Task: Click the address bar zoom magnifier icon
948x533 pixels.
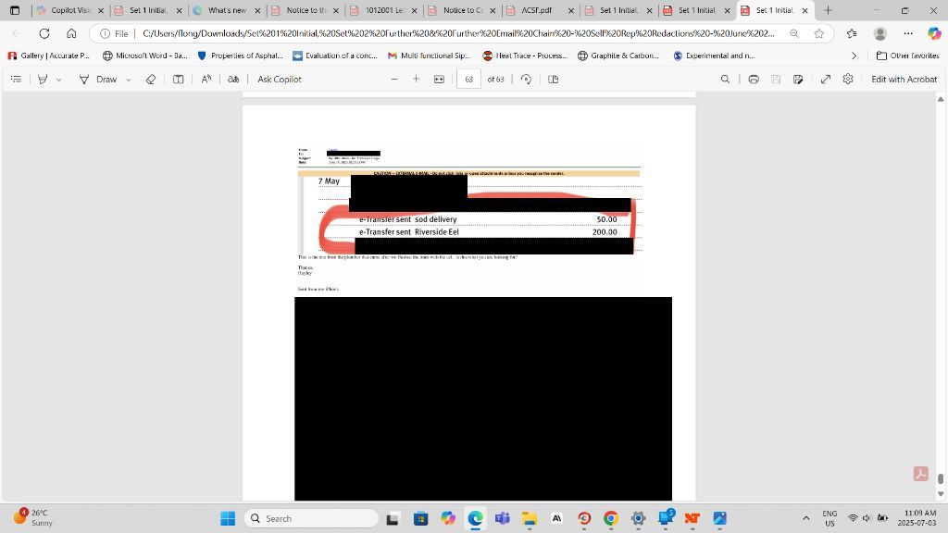Action: 794,33
